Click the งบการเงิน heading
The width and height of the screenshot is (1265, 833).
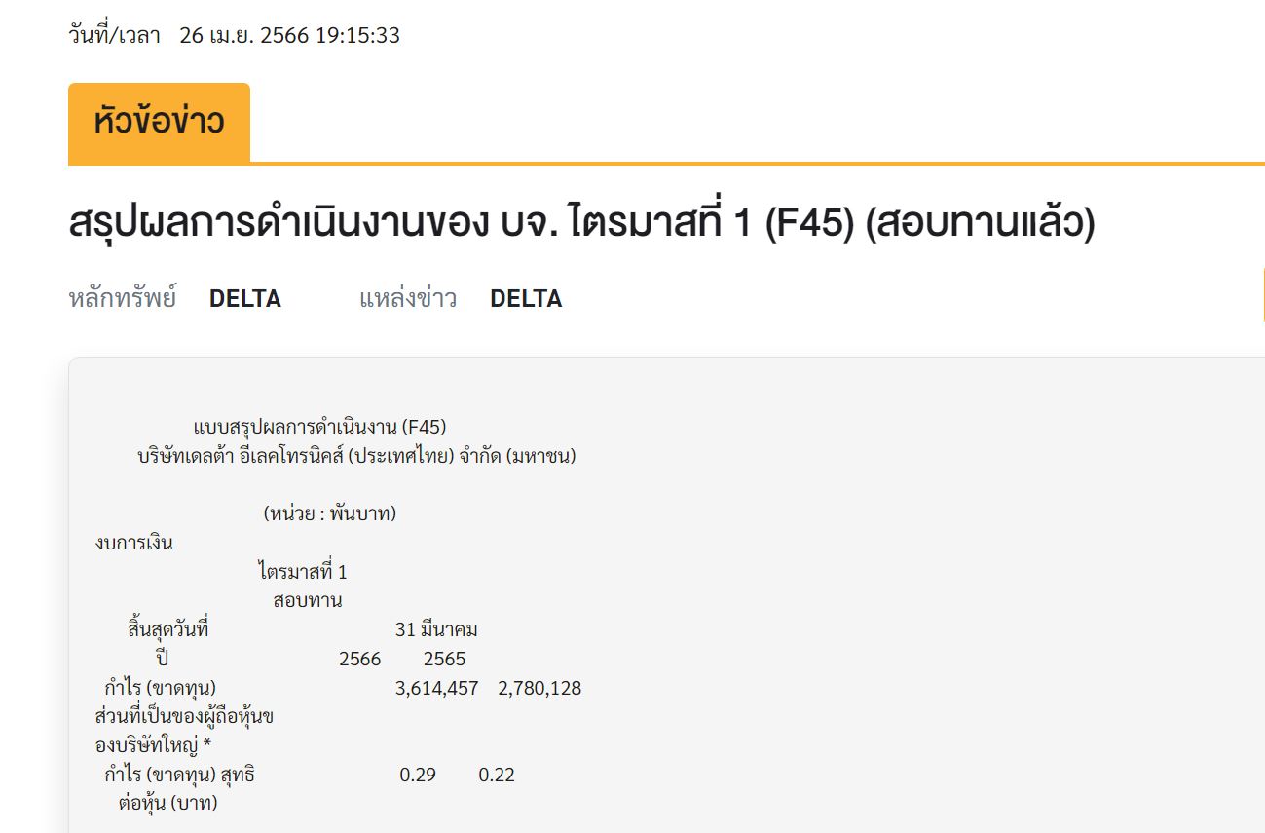point(134,543)
